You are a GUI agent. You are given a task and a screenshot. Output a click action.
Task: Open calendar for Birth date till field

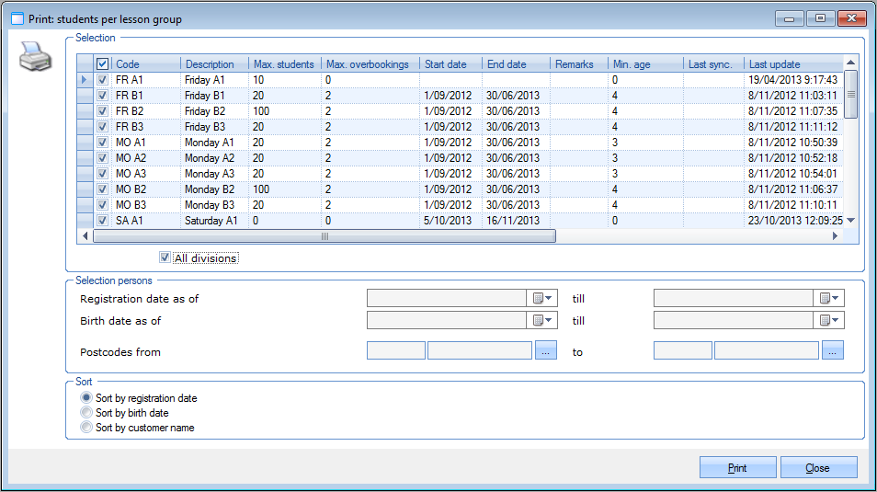click(830, 320)
